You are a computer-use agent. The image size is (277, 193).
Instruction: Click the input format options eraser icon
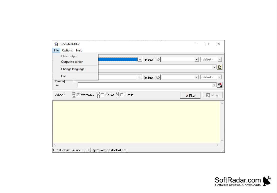[x=158, y=59]
